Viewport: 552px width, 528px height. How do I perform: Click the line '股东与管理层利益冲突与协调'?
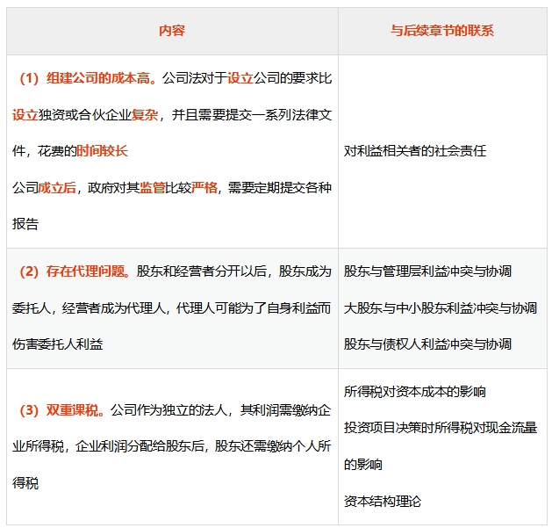click(427, 271)
